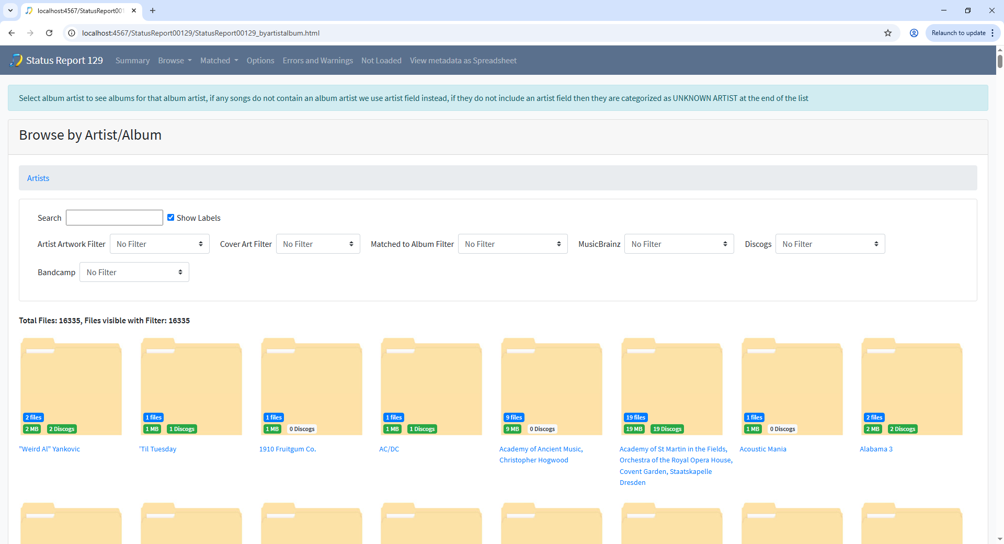Screen dimensions: 1004x544
Task: Click the 2 Discogs badge on Alabama 3
Action: click(903, 429)
